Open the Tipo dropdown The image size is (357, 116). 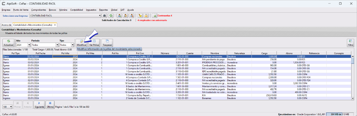coord(73,45)
